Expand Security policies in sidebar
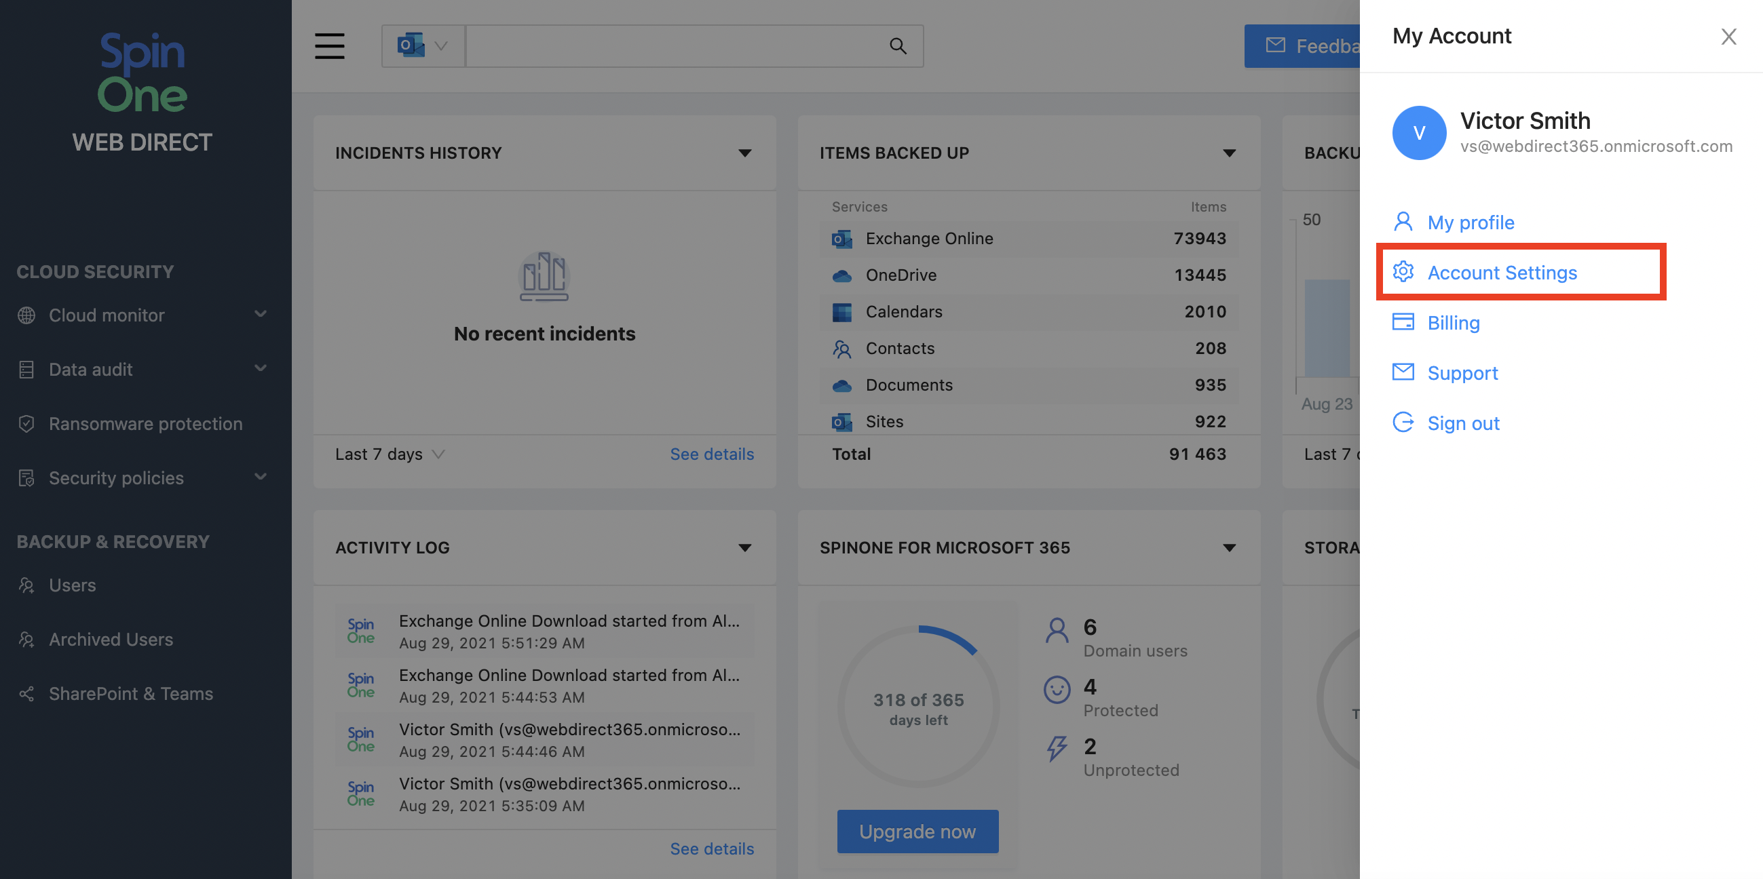The width and height of the screenshot is (1763, 879). click(260, 477)
